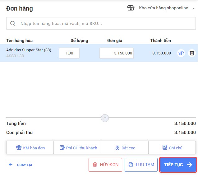Open the Kho cửa hàng shoponline dropdown
The width and height of the screenshot is (198, 178).
194,8
